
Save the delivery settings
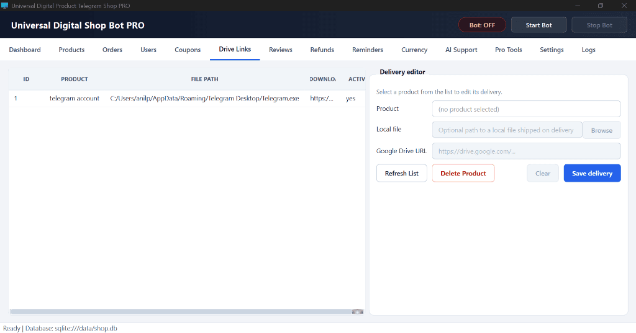(x=592, y=174)
